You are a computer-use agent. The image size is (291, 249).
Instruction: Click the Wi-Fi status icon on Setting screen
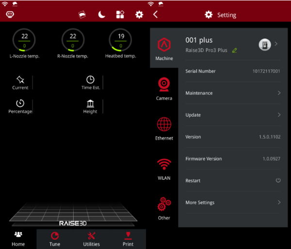[150, 4]
